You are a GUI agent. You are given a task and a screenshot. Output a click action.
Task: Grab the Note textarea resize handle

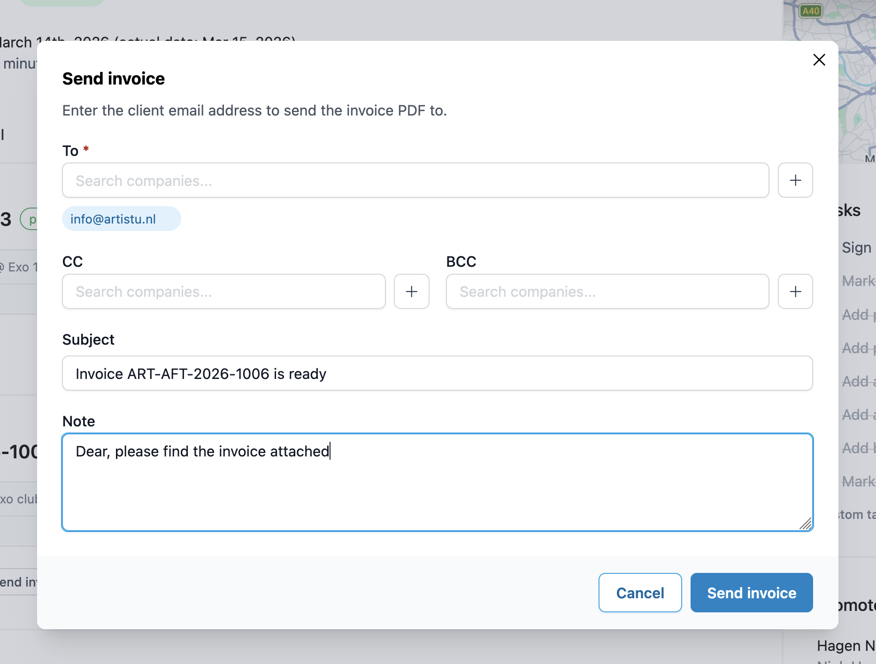tap(806, 524)
